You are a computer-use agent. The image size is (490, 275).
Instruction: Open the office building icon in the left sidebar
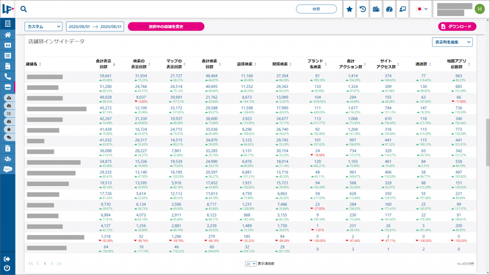pos(7,23)
